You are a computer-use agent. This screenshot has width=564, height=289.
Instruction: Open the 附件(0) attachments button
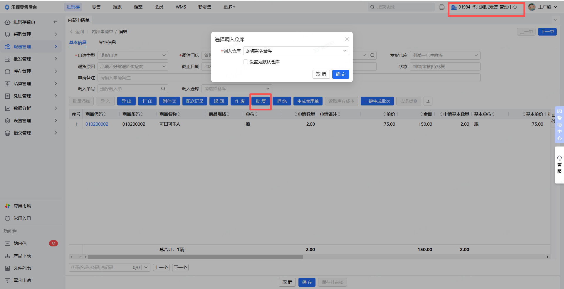click(x=169, y=101)
